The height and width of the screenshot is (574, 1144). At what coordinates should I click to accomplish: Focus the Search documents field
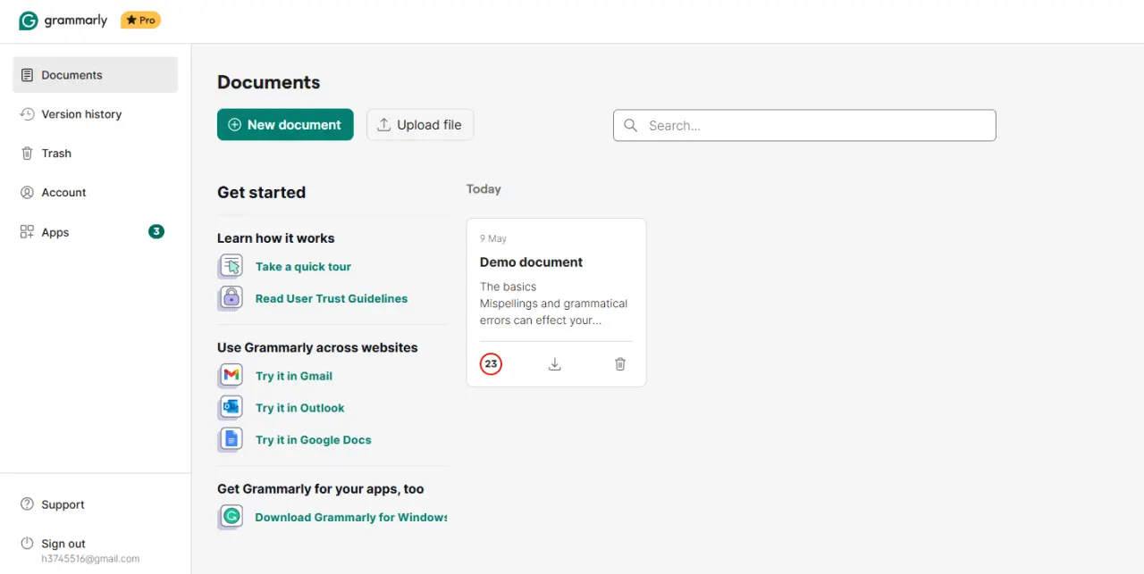coord(804,126)
